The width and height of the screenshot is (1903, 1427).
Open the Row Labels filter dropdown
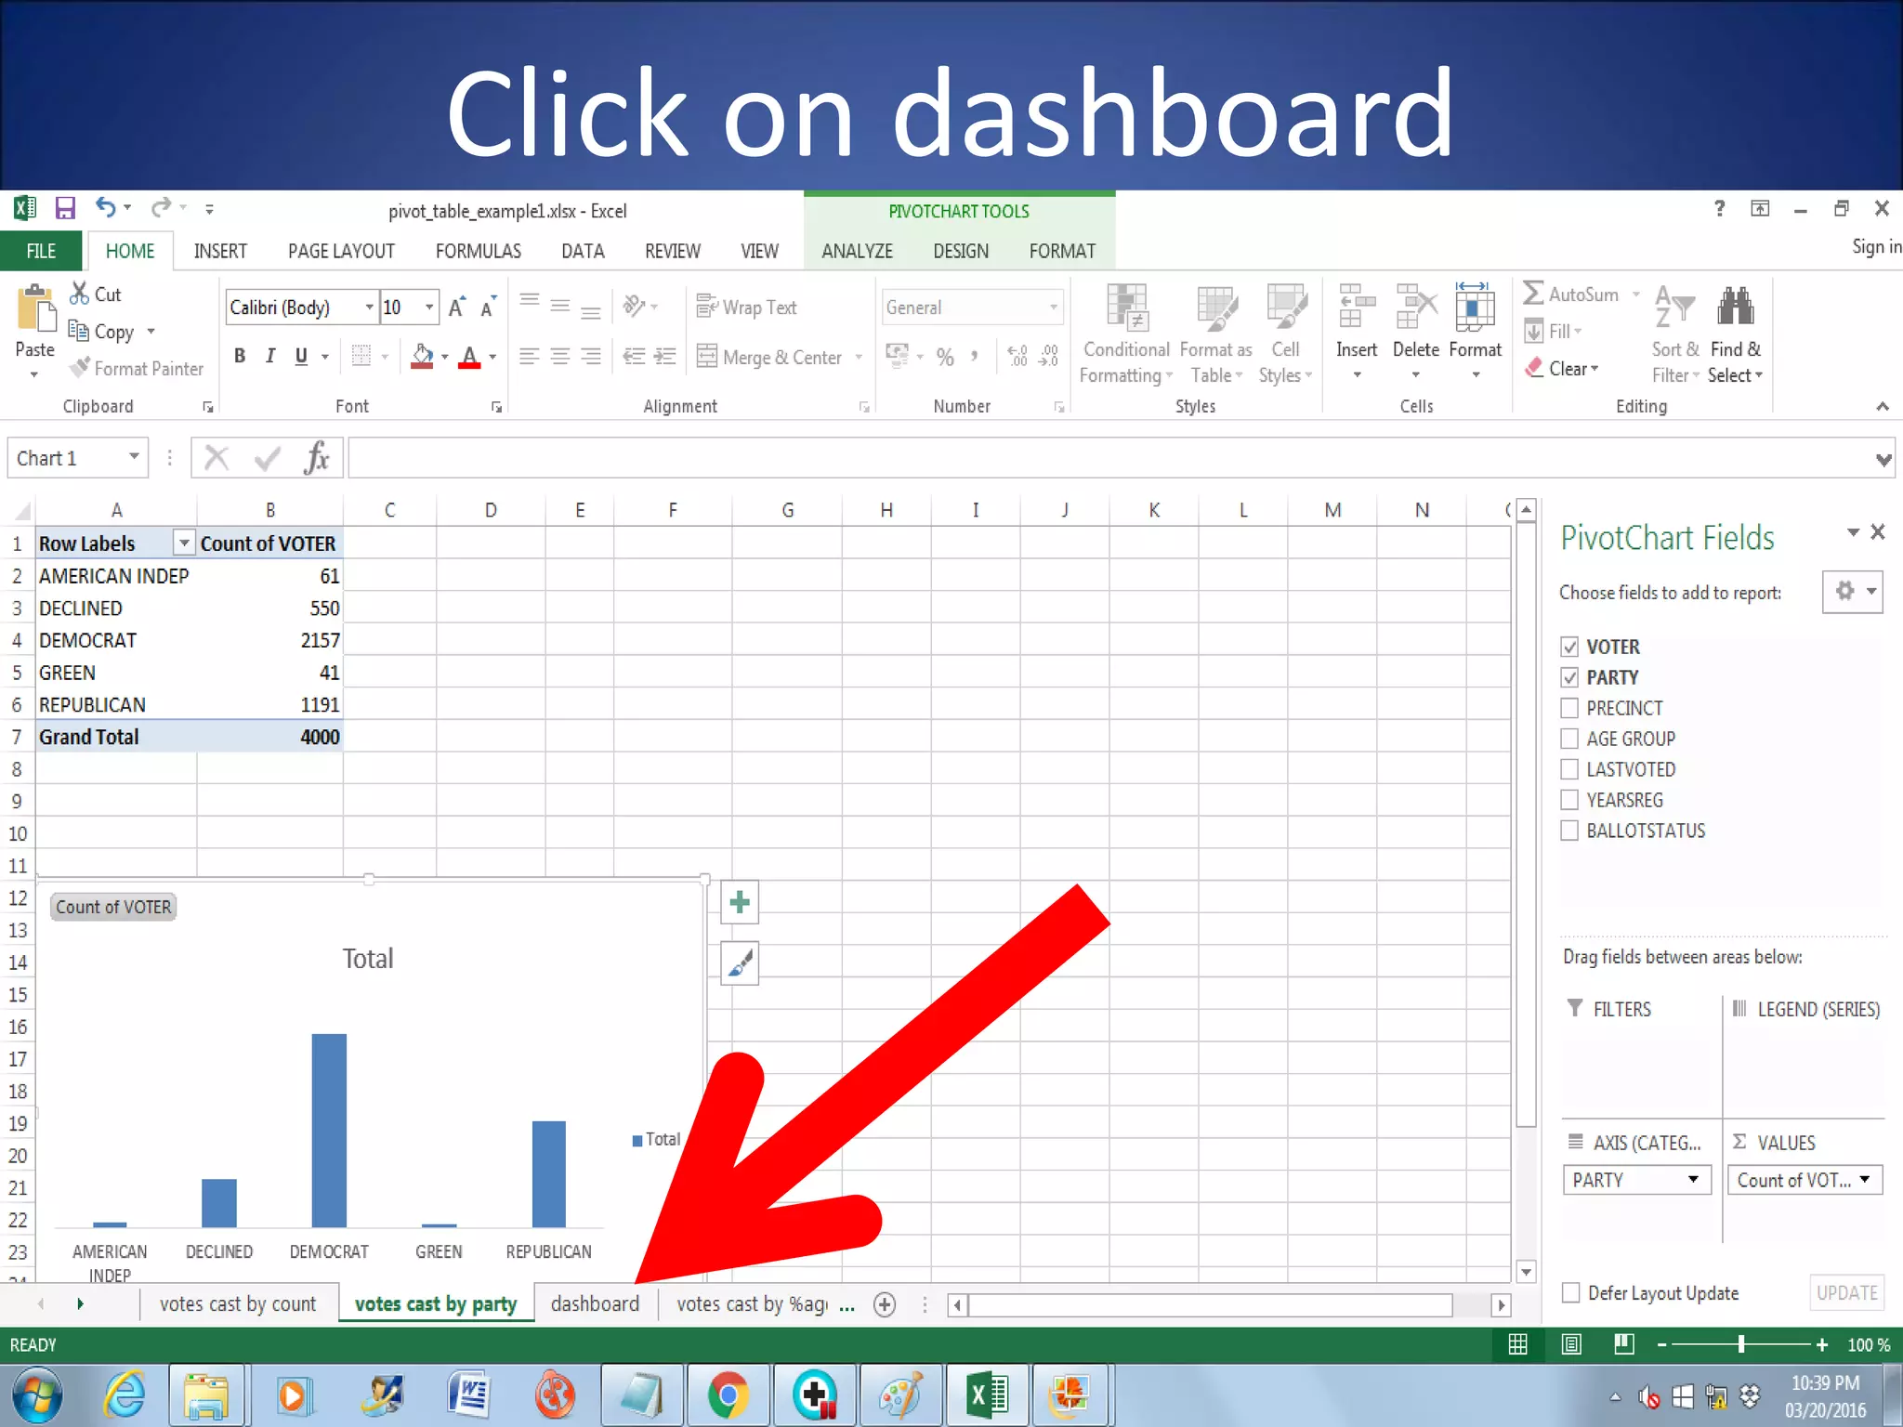pos(183,543)
